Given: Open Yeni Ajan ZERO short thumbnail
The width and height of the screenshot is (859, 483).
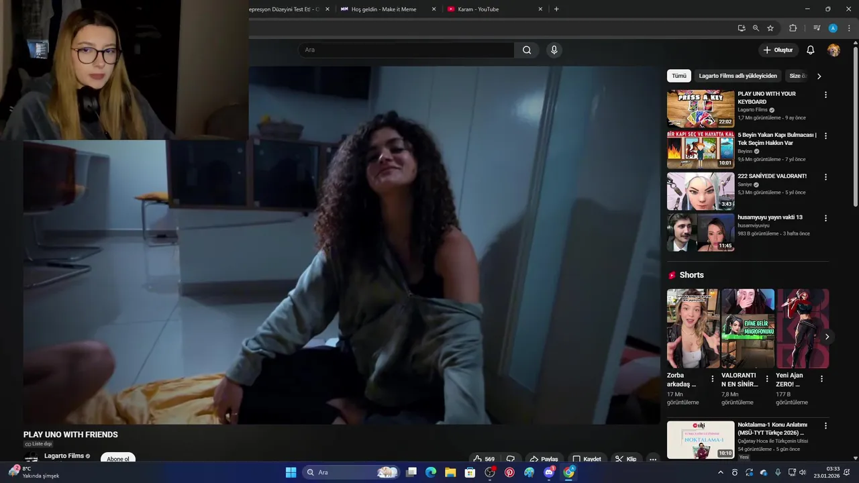Looking at the screenshot, I should [803, 329].
